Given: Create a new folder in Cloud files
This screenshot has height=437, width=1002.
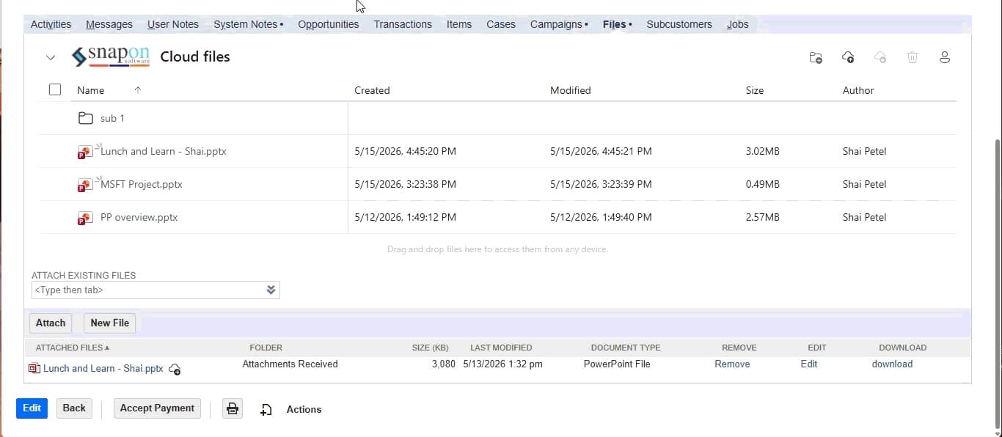Looking at the screenshot, I should 816,57.
